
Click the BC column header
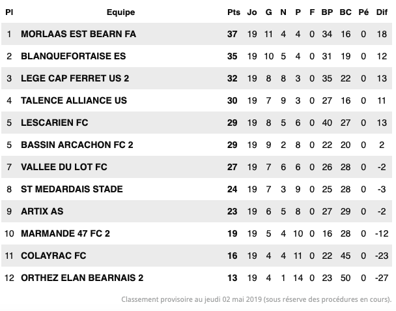(345, 12)
